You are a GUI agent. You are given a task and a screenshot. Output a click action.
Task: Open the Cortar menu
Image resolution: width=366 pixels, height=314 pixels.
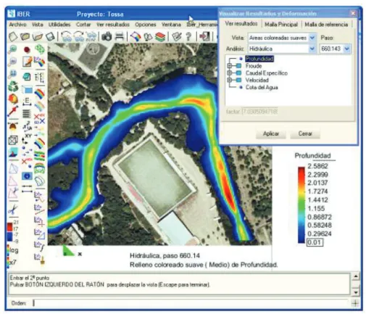(83, 25)
